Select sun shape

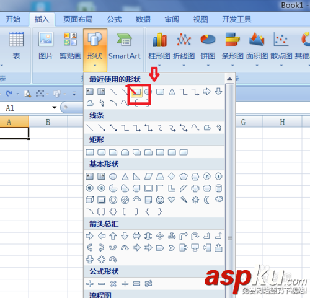pos(195,199)
